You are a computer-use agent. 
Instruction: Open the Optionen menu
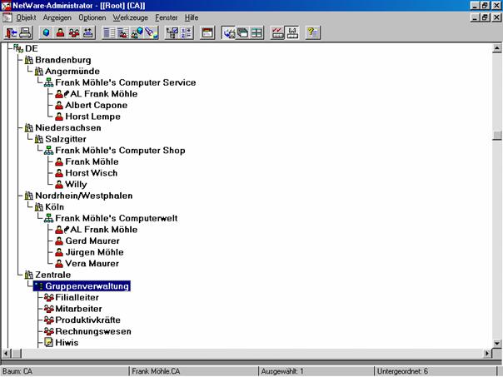click(x=92, y=17)
